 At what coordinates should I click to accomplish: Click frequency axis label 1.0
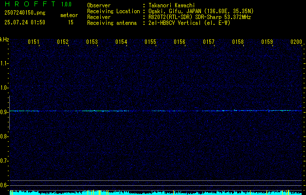tap(4, 88)
